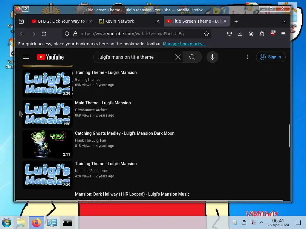Image resolution: width=306 pixels, height=229 pixels.
Task: Open the terminal taskbar icon
Action: 68,222
